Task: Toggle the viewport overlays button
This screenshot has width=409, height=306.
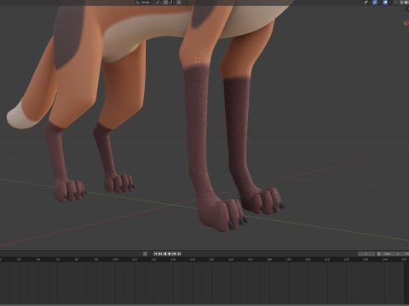Action: (385, 3)
